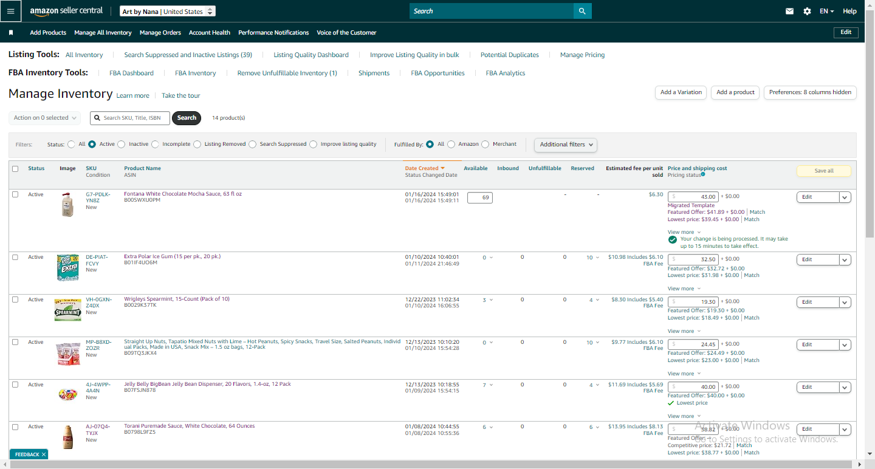Image resolution: width=875 pixels, height=469 pixels.
Task: Open the Shipments link
Action: [x=374, y=73]
